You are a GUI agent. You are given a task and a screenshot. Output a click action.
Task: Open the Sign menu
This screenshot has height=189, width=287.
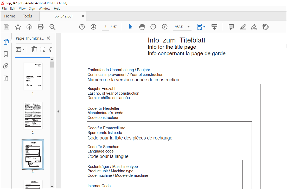pyautogui.click(x=32, y=9)
